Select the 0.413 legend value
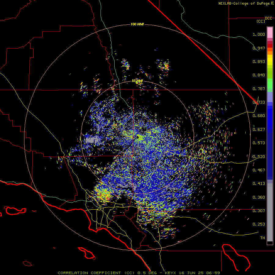 point(259,184)
